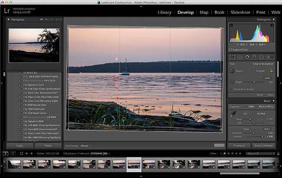Viewport: 282px width, 178px height.
Task: Click the Crop Frame tool icon beside Aspect
Action: [232, 71]
